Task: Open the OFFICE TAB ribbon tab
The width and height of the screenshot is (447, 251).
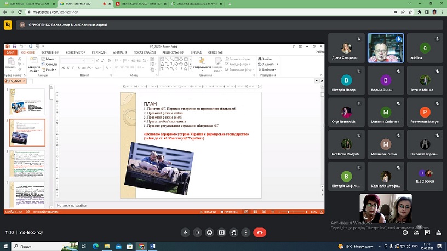Action: click(215, 52)
